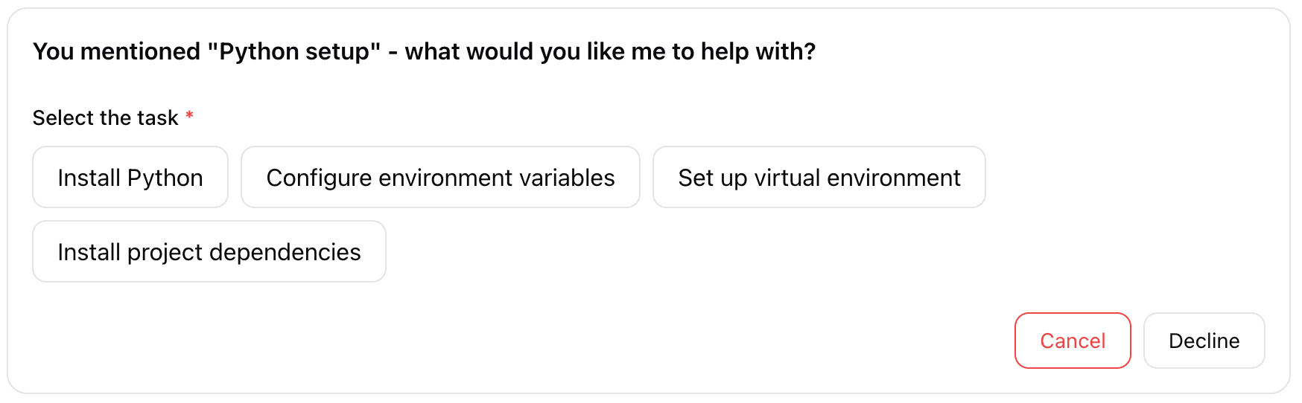
Task: Select the option on the second row
Action: coord(209,252)
